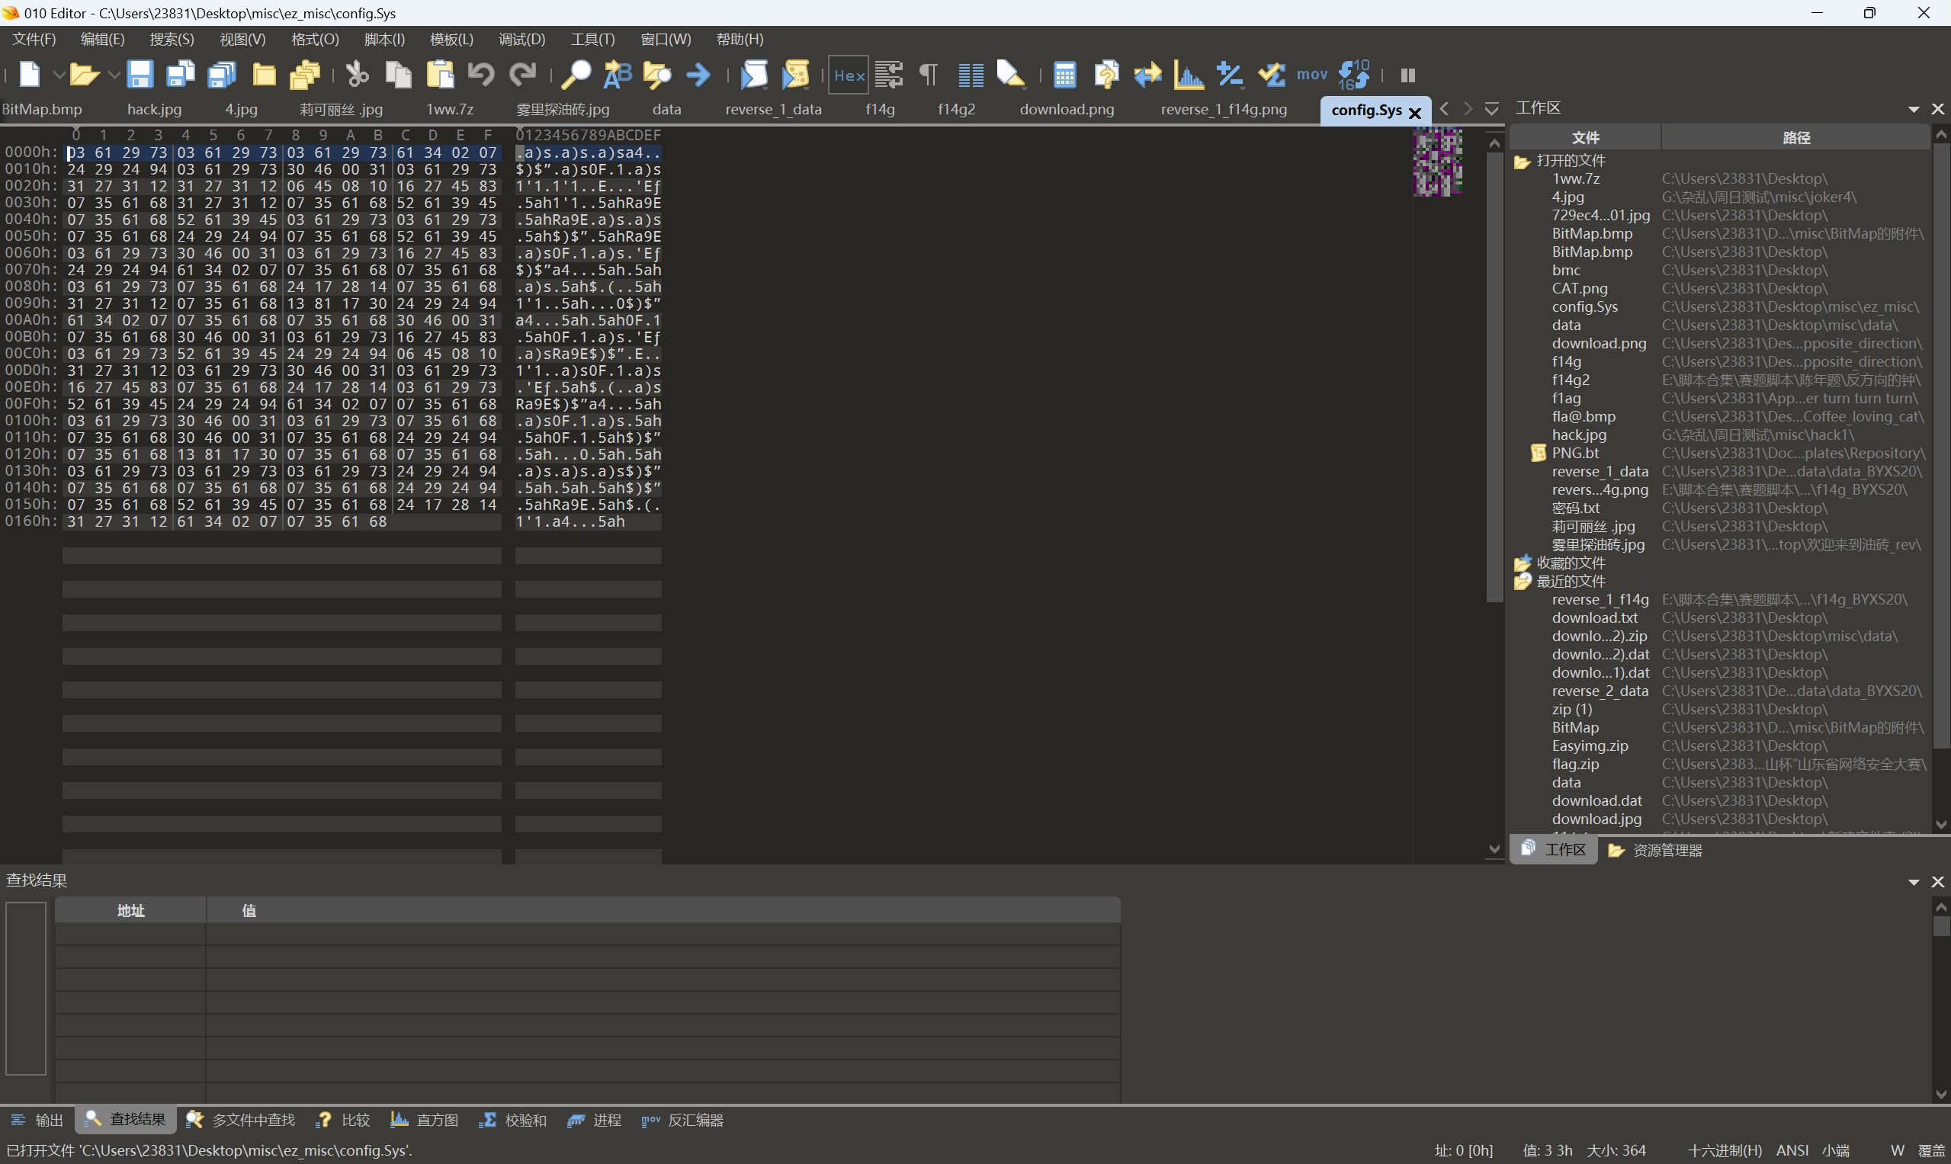Screen dimensions: 1951x1164
Task: Save the current file with the floppy icon
Action: (140, 75)
